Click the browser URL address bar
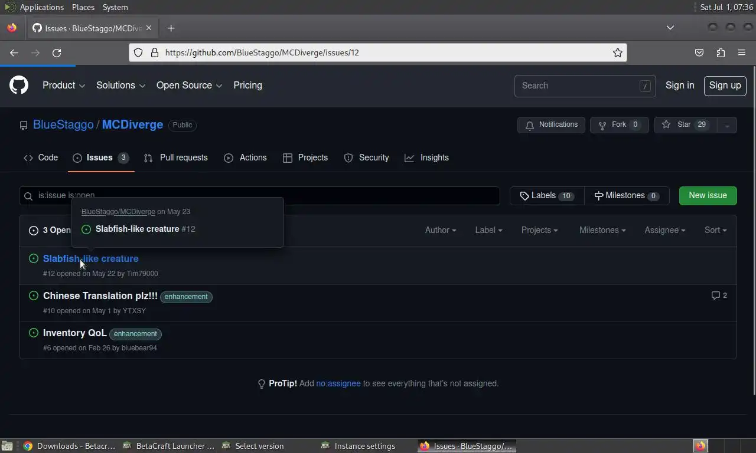 (x=378, y=52)
